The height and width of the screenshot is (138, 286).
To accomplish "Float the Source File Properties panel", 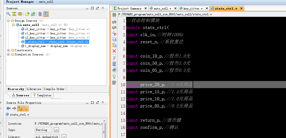I will click(97, 102).
